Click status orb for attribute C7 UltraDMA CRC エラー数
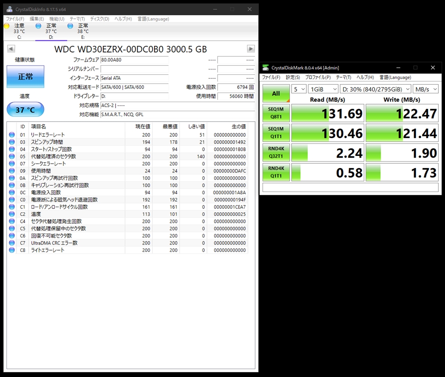The image size is (445, 377). pyautogui.click(x=12, y=243)
